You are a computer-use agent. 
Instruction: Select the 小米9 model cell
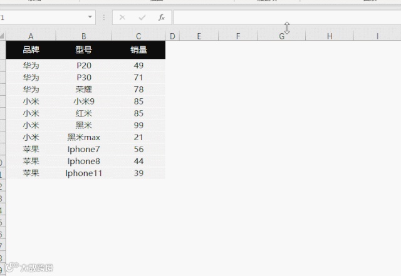pos(84,101)
